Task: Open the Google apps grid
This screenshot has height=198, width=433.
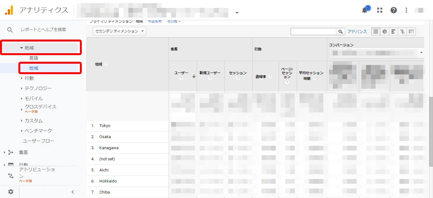Action: pyautogui.click(x=379, y=10)
